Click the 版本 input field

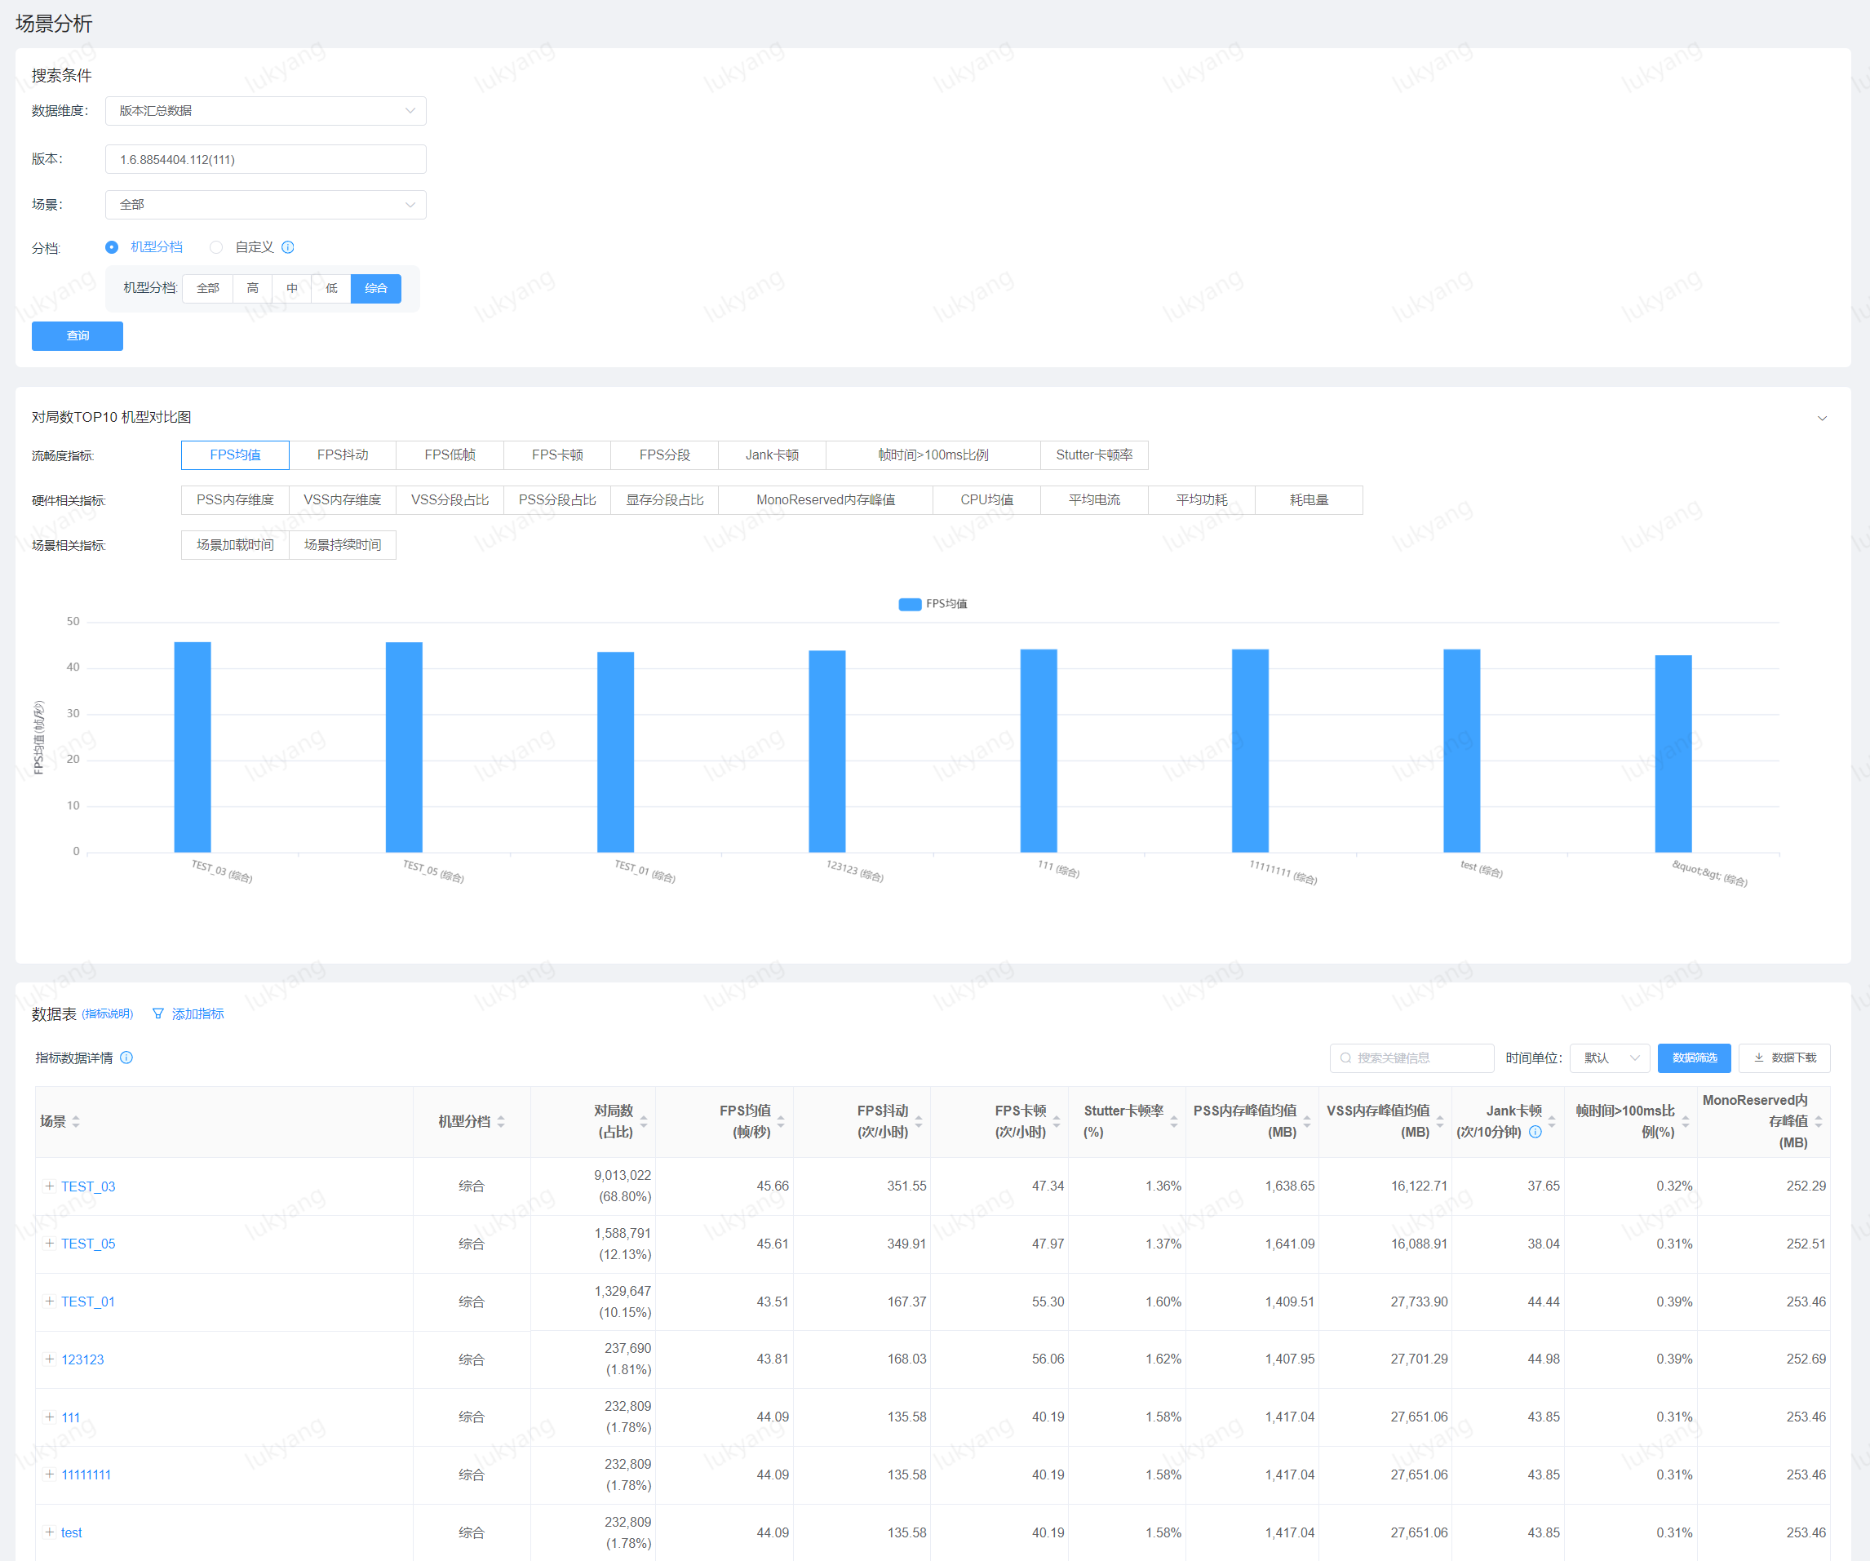coord(265,159)
